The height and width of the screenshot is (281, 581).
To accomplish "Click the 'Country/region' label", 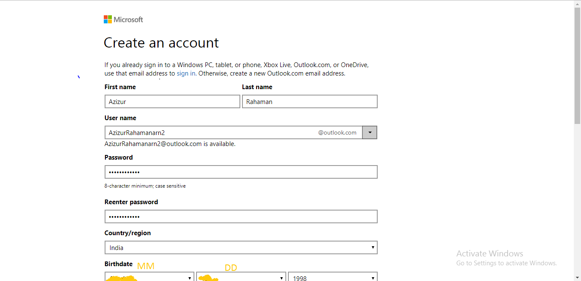I will [128, 233].
